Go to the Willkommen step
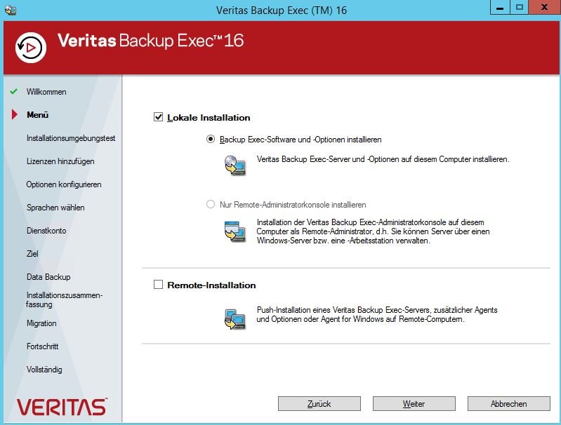Viewport: 561px width, 425px height. tap(46, 92)
